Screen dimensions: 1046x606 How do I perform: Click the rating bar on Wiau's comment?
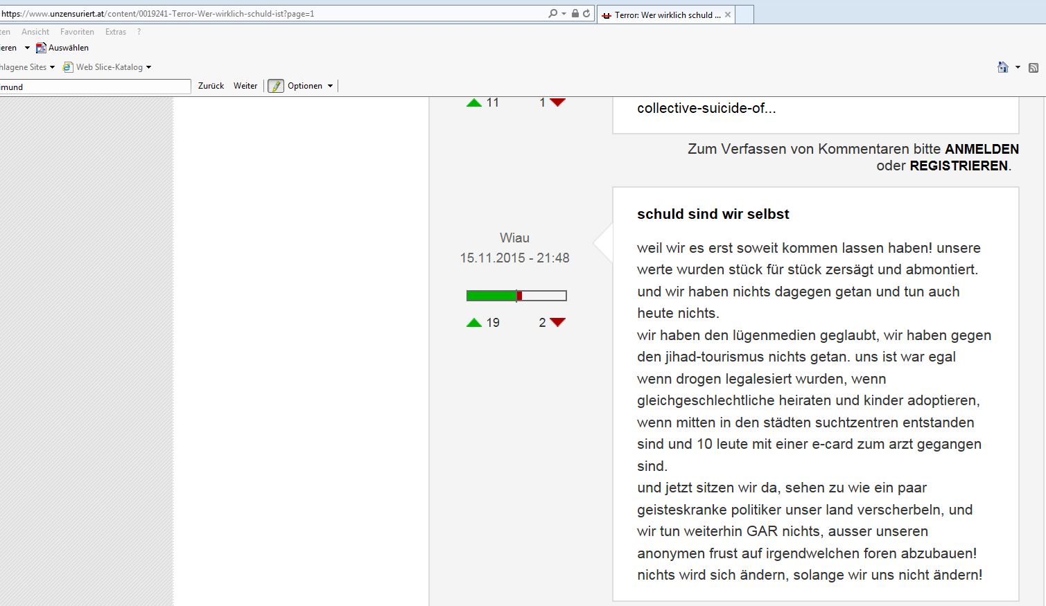tap(516, 296)
